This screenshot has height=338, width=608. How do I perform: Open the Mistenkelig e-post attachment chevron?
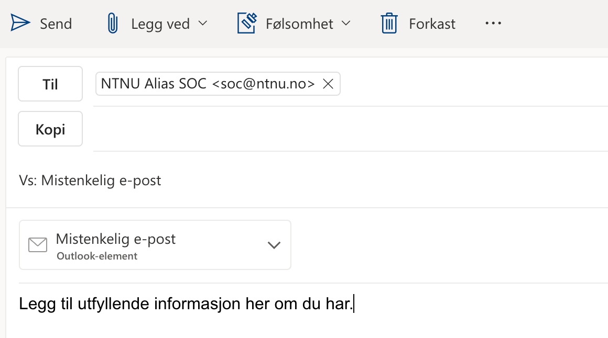[x=274, y=245]
